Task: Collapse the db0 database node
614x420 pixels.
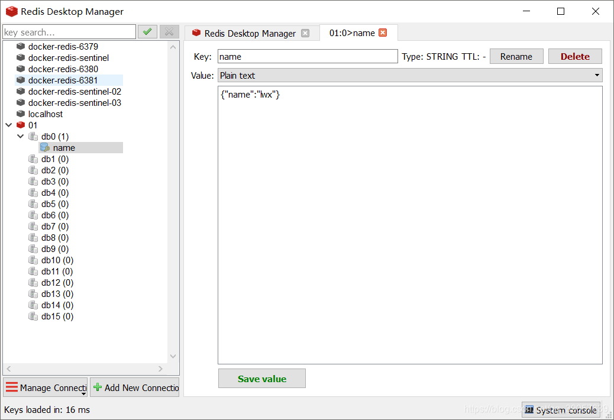Action: pyautogui.click(x=20, y=137)
